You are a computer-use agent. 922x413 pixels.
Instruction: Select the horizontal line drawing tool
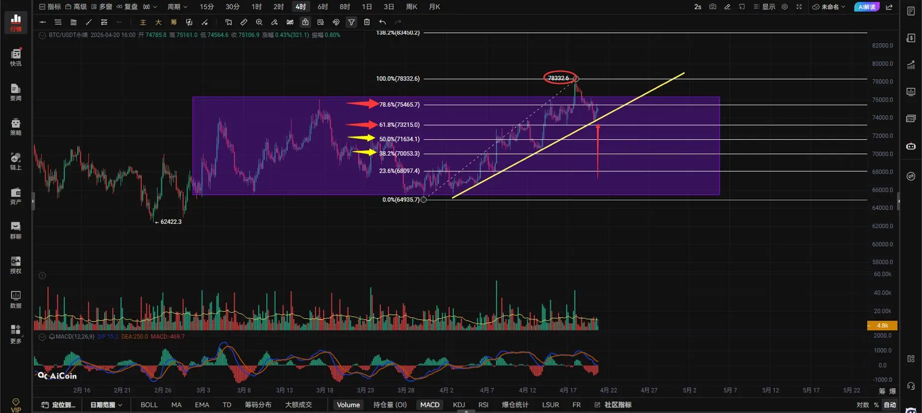(x=43, y=22)
